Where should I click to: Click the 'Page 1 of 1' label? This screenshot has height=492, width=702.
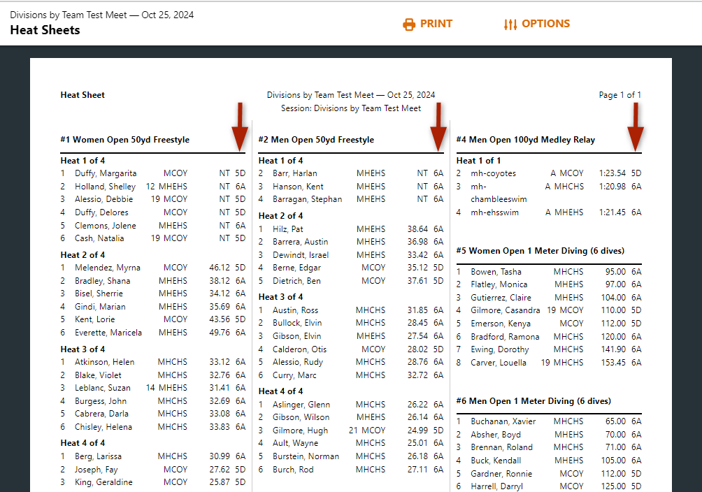click(x=619, y=95)
